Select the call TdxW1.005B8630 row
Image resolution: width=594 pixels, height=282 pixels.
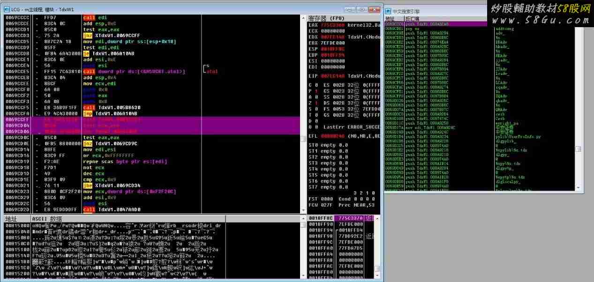(x=152, y=107)
